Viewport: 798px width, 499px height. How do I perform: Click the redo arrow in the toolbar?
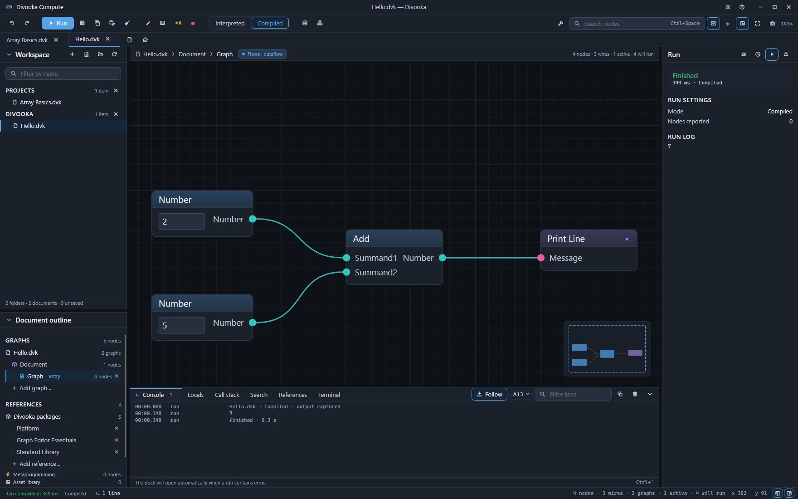(27, 23)
